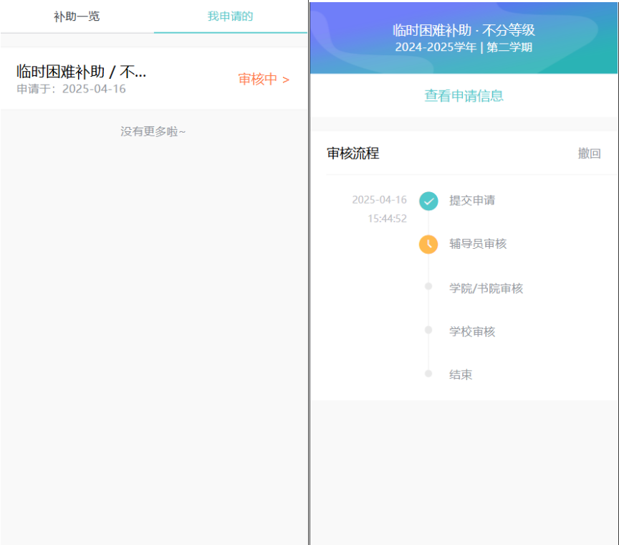Click the 学院/书院审核 step label

(486, 288)
